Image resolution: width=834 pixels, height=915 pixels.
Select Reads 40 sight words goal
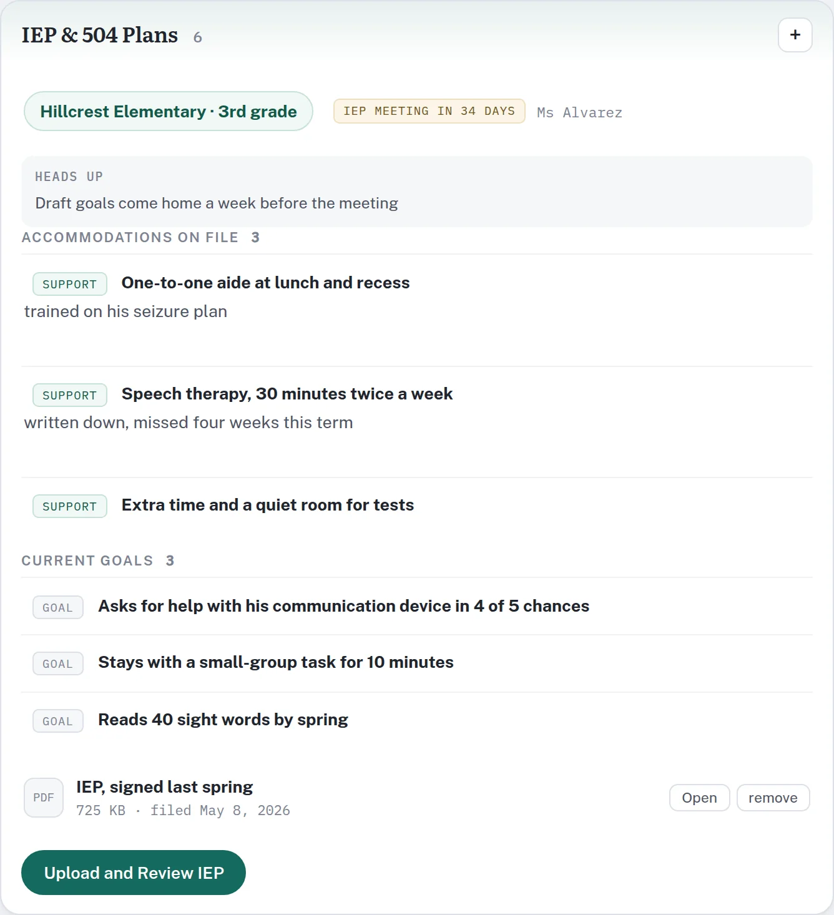(x=417, y=720)
